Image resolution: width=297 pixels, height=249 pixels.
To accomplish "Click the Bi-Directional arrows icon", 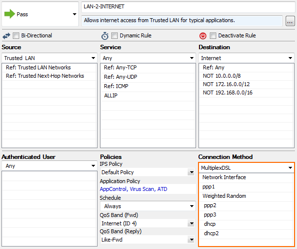I will click(6, 35).
